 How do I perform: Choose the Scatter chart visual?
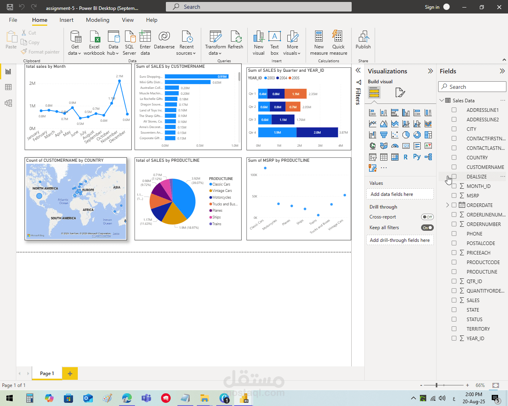[x=394, y=135]
